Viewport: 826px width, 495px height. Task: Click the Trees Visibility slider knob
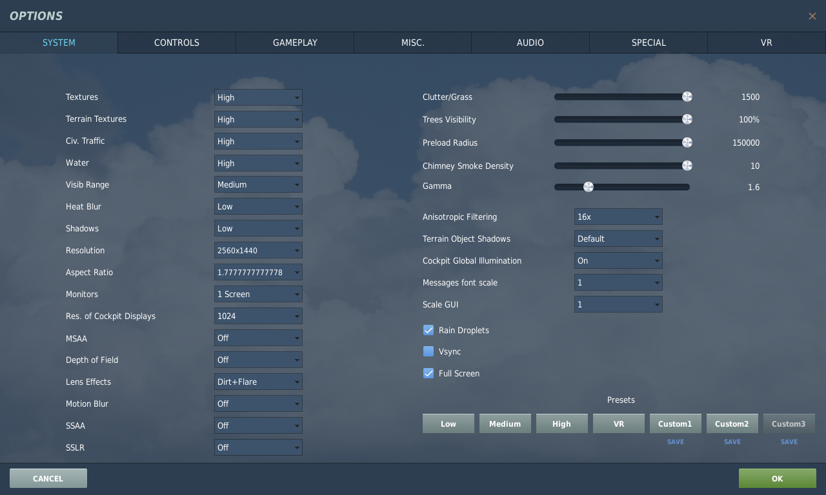(687, 119)
